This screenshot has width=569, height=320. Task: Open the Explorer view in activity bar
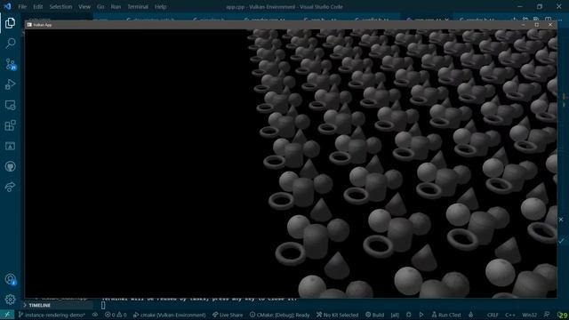[x=10, y=23]
